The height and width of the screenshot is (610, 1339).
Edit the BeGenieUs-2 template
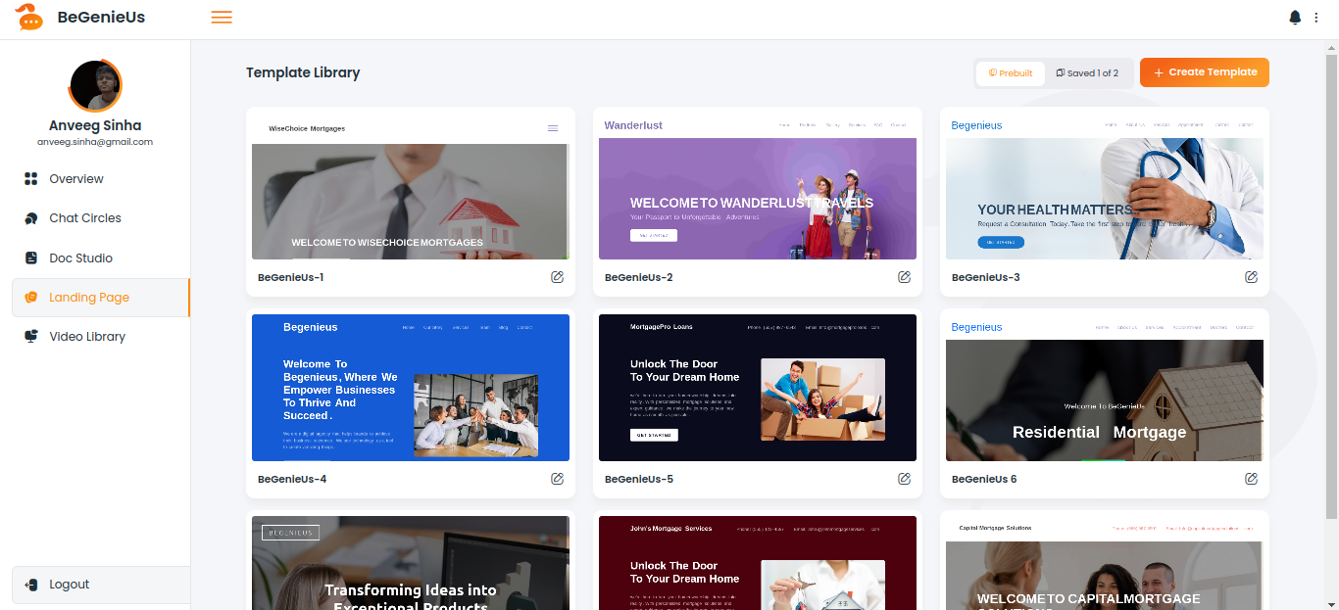pos(904,277)
